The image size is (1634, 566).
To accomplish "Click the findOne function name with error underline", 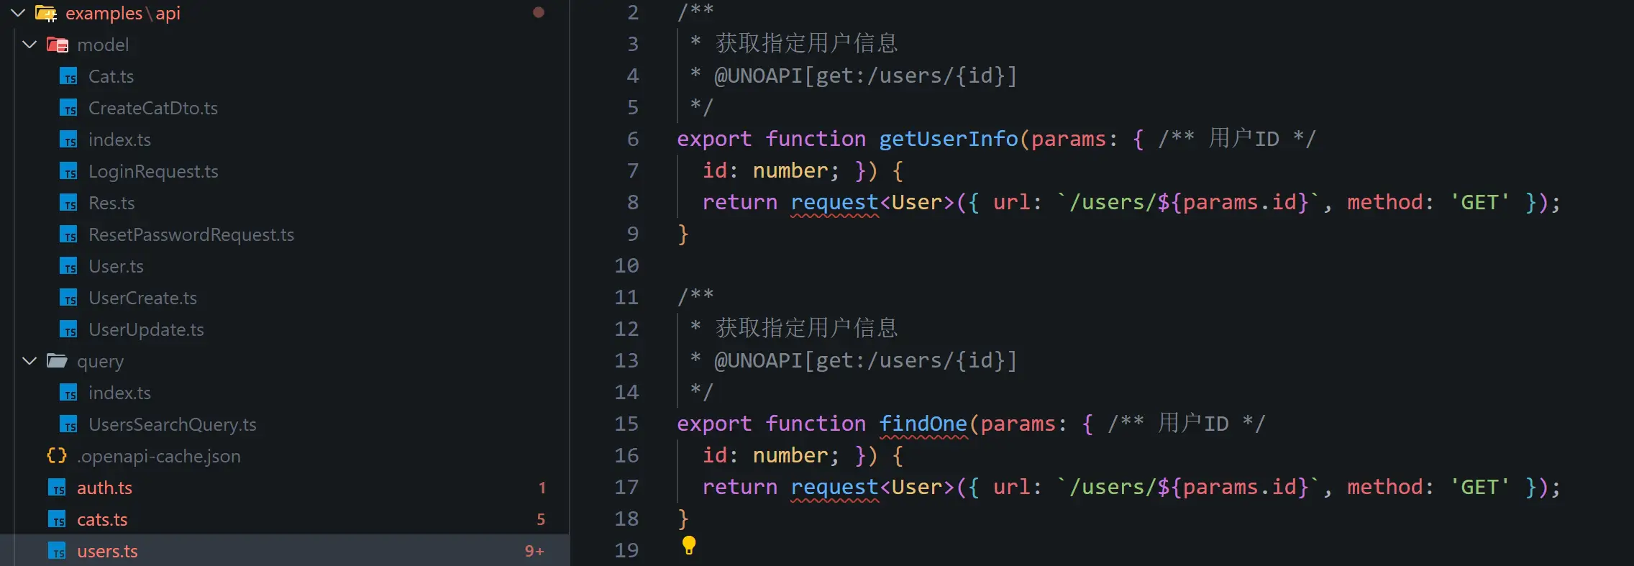I will [x=923, y=424].
